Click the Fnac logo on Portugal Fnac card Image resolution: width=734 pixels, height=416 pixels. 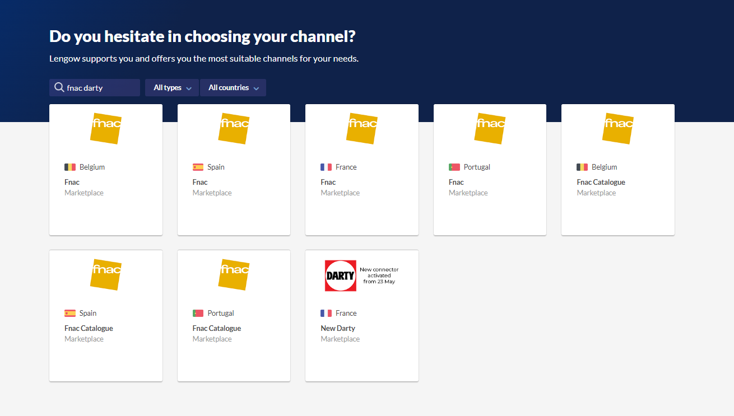490,128
